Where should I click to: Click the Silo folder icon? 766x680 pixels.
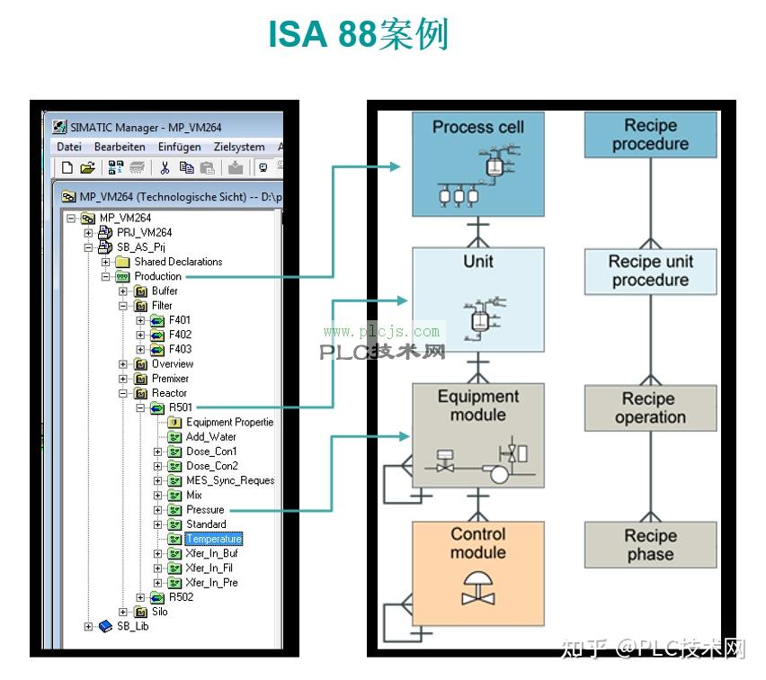pos(140,612)
